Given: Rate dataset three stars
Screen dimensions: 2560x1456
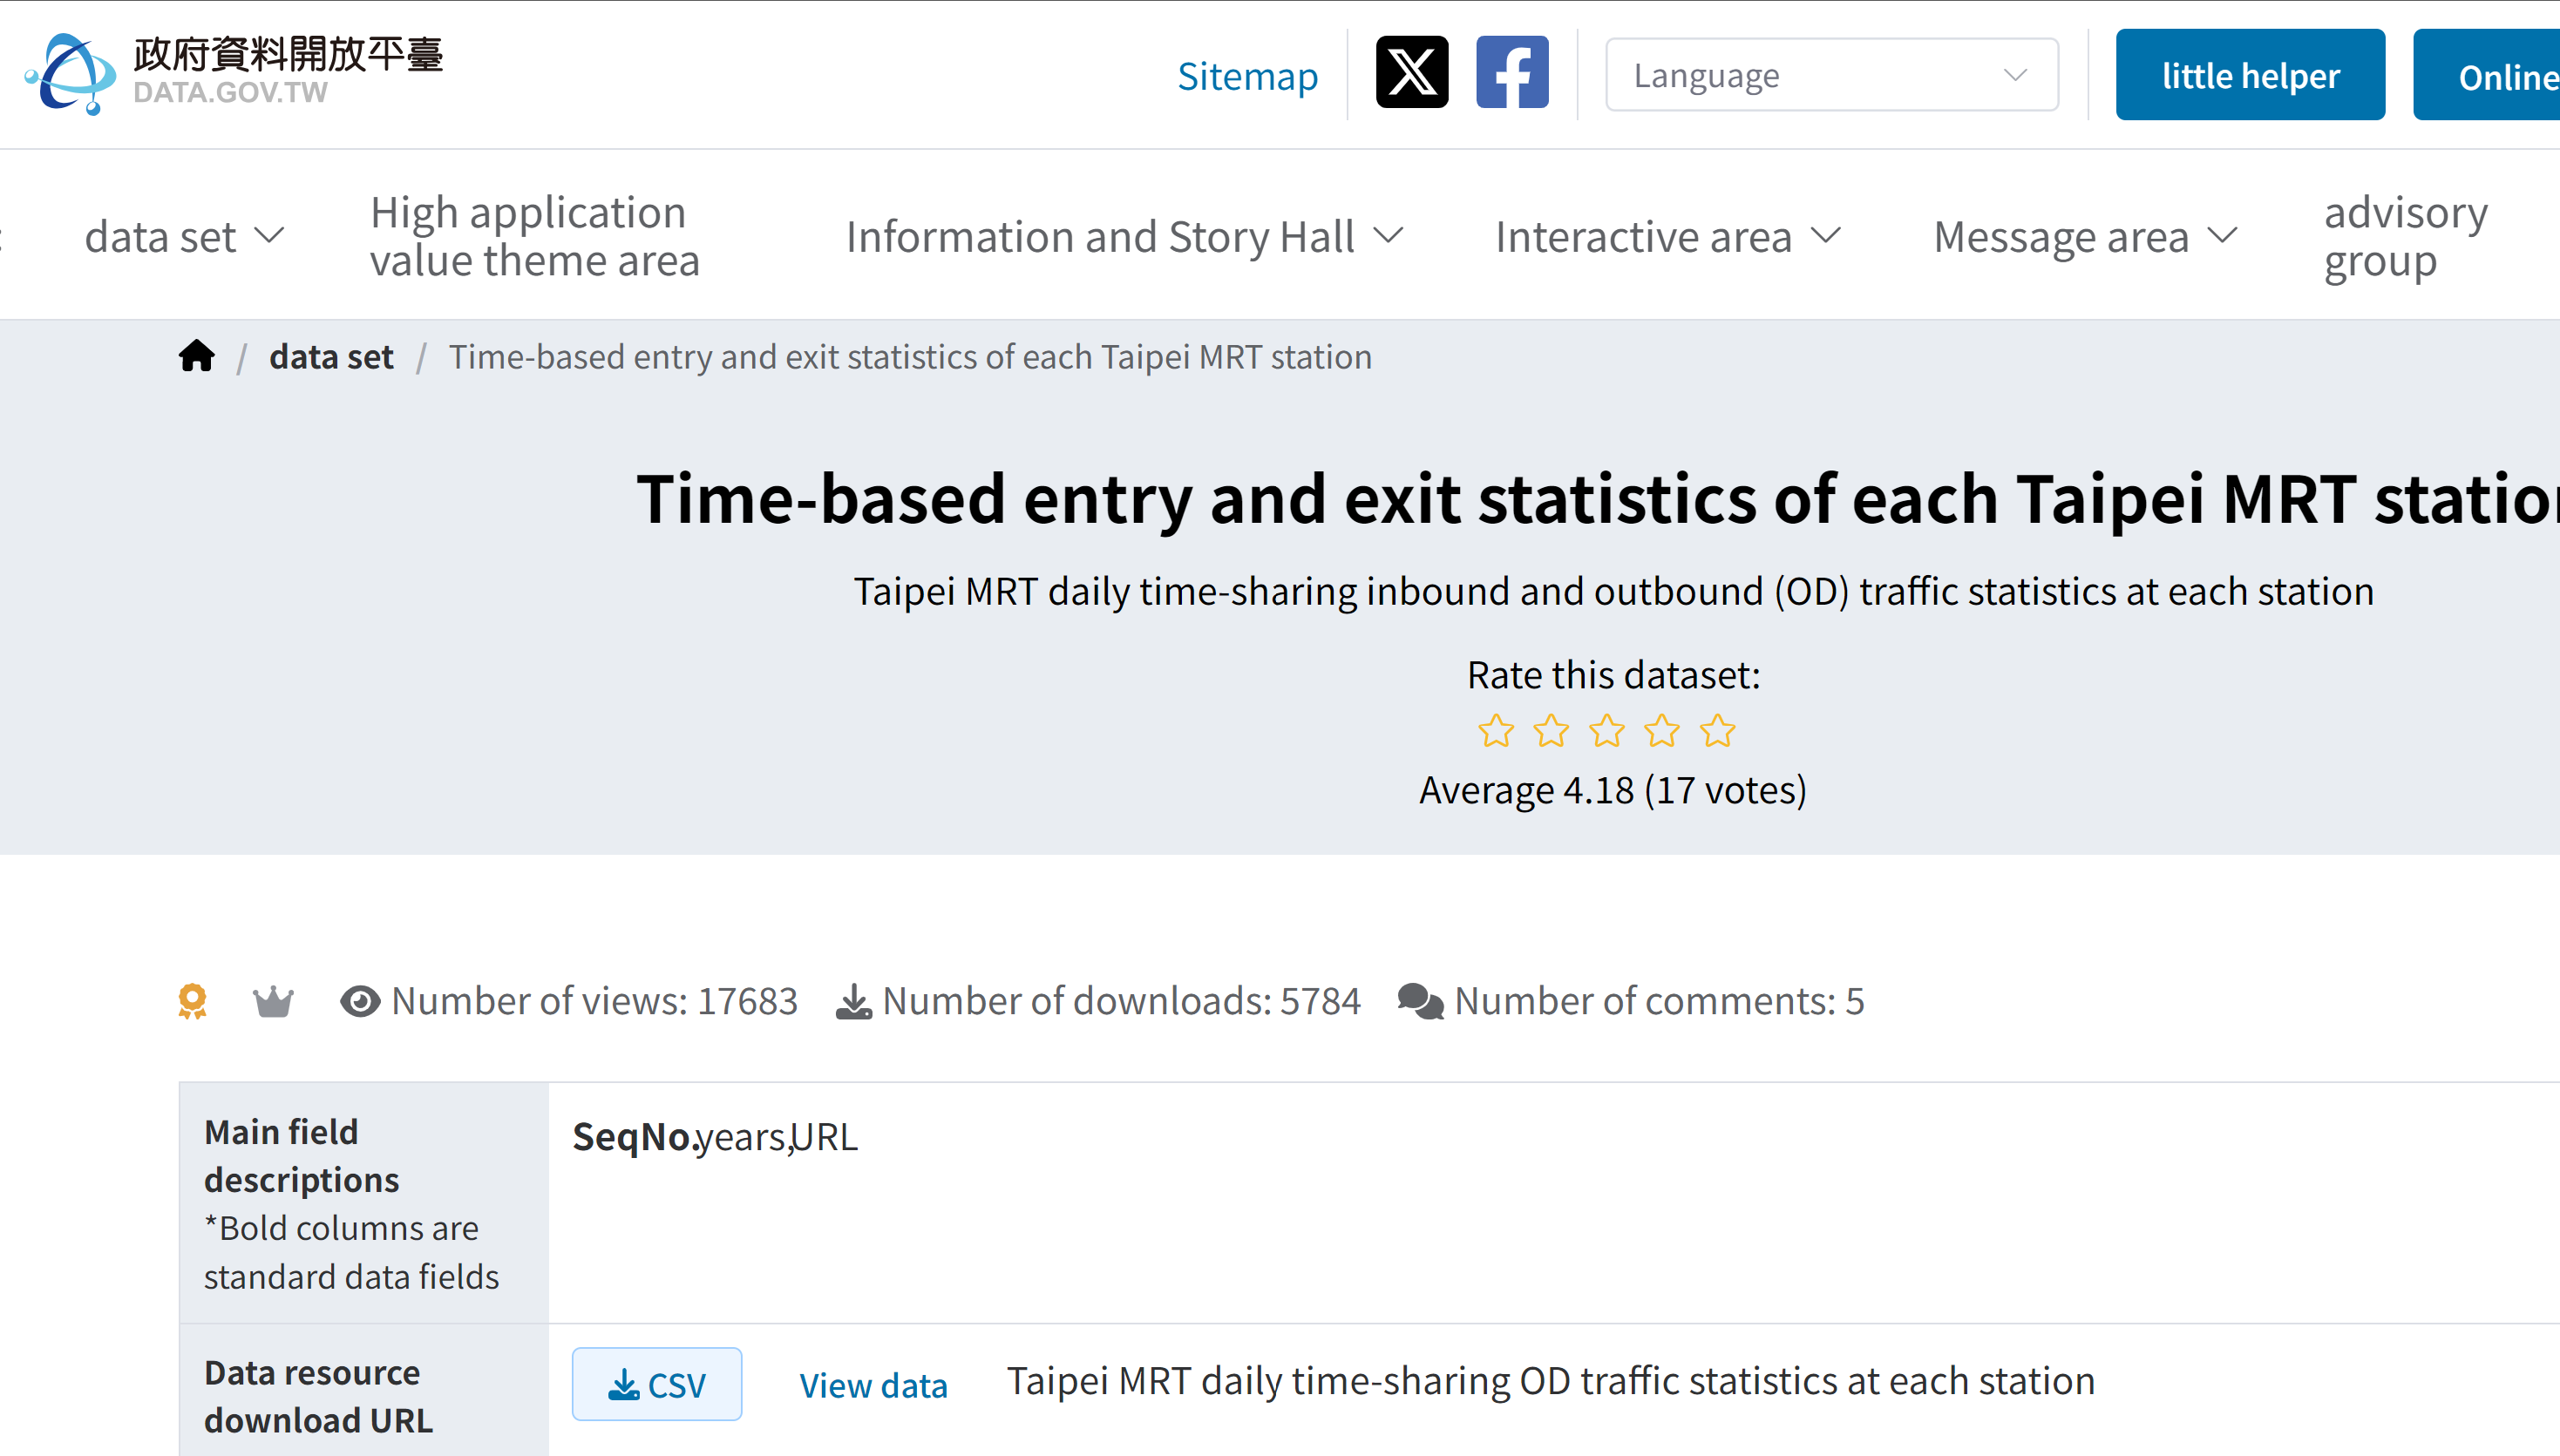Looking at the screenshot, I should 1606,731.
